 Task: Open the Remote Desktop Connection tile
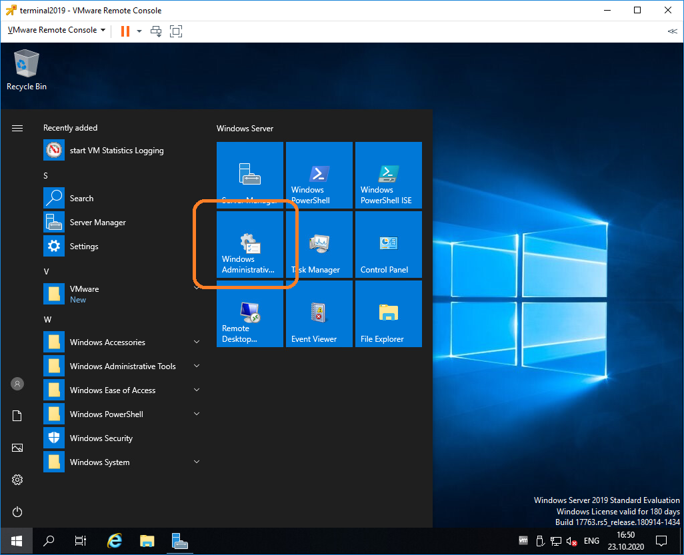[250, 314]
